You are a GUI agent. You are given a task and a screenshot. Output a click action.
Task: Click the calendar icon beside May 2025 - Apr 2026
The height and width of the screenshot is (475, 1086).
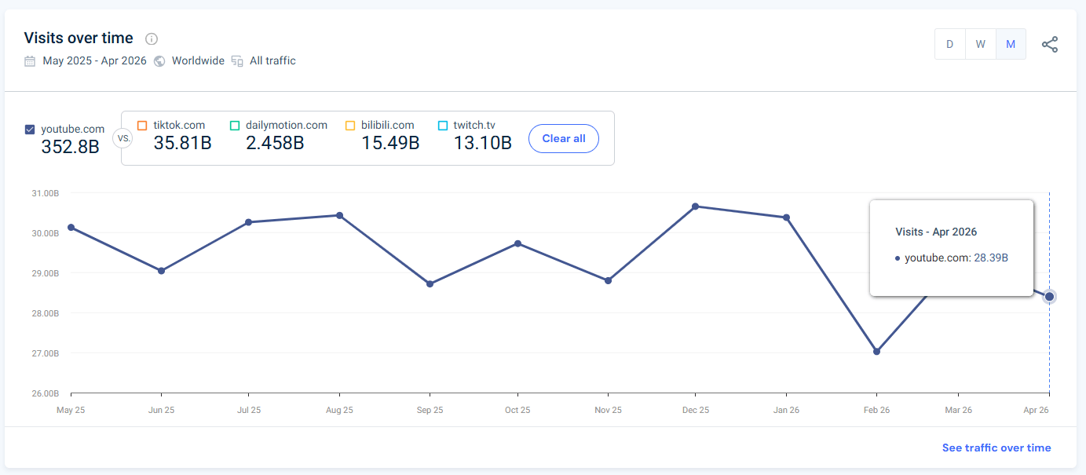coord(30,61)
